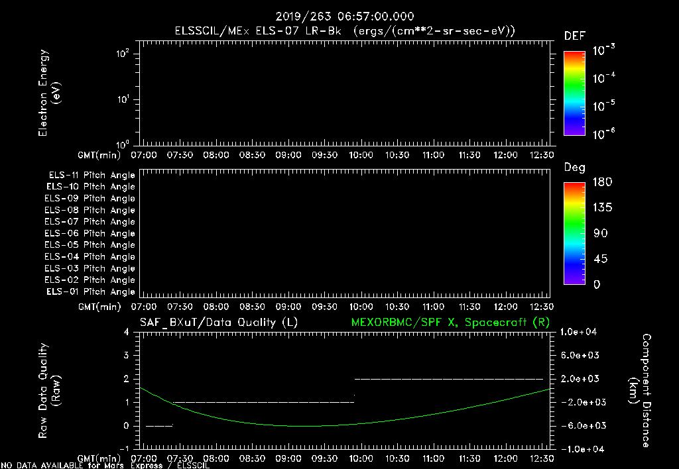The height and width of the screenshot is (469, 679).
Task: Click the 10^0 electron energy tick label
Action: pyautogui.click(x=123, y=144)
